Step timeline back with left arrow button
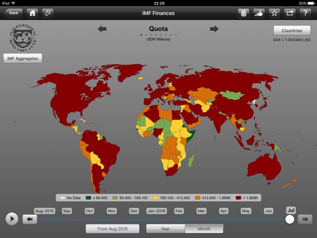Screen dimensions: 317x238 (30, 219)
